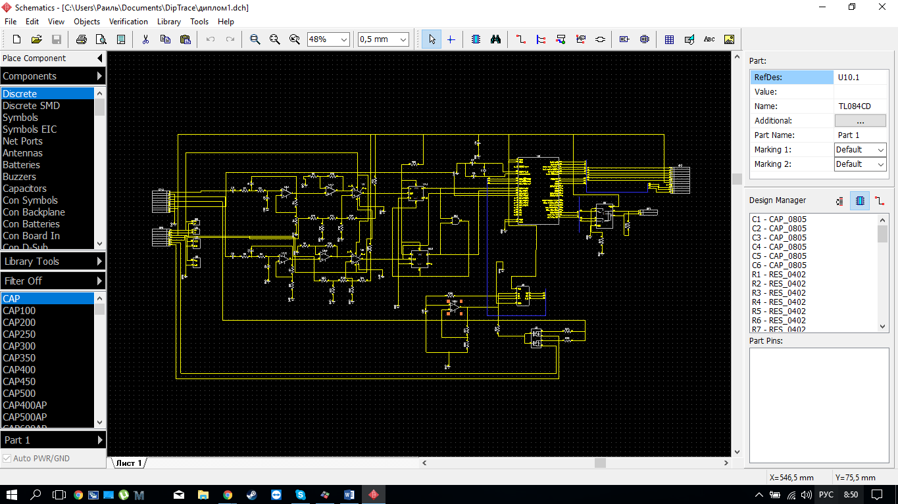The width and height of the screenshot is (898, 504).
Task: Open the Tools menu
Action: [199, 22]
